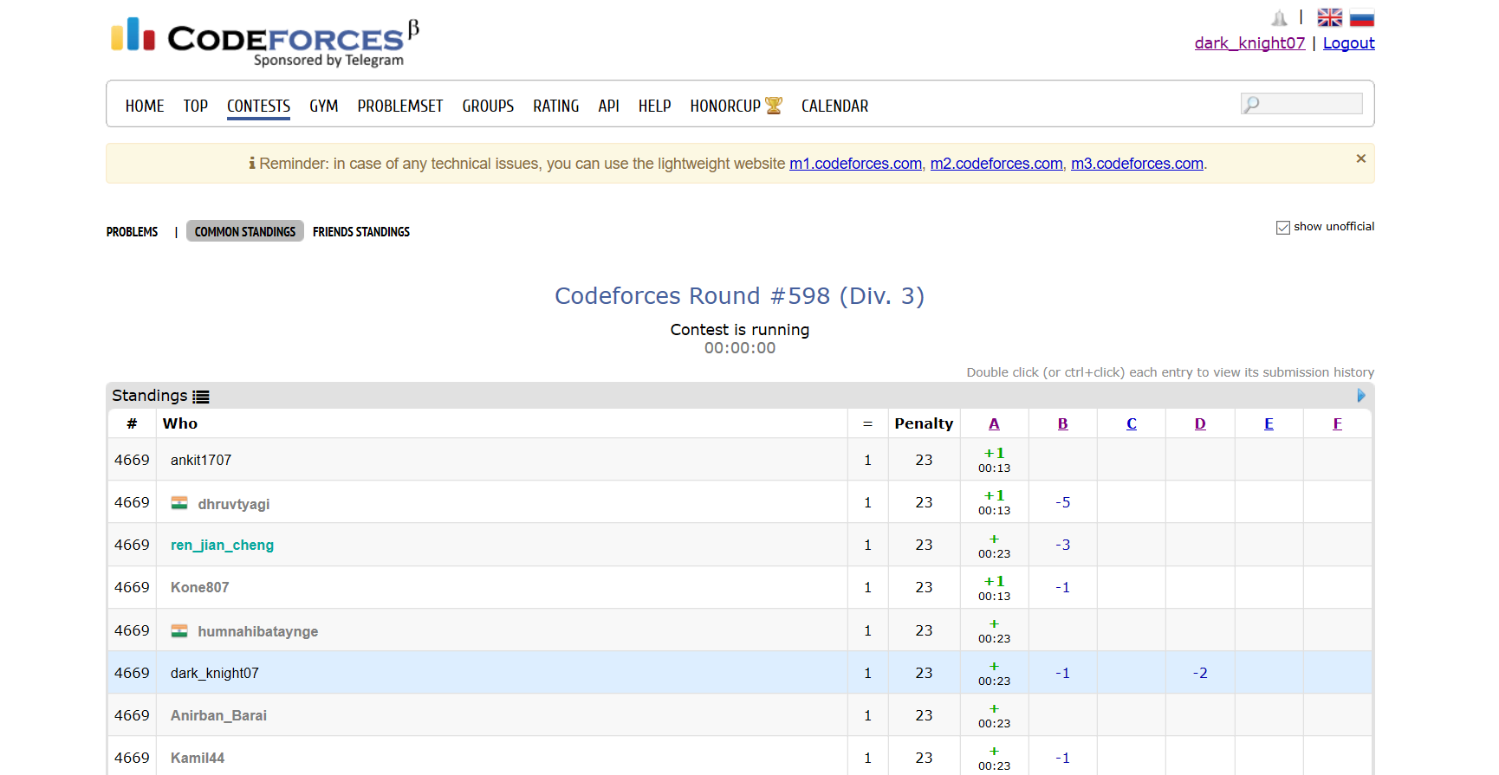Open problem E column header
This screenshot has width=1499, height=775.
point(1269,423)
